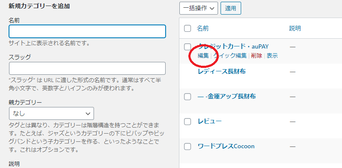Open the 一括操作 bulk actions dropdown

pyautogui.click(x=199, y=8)
